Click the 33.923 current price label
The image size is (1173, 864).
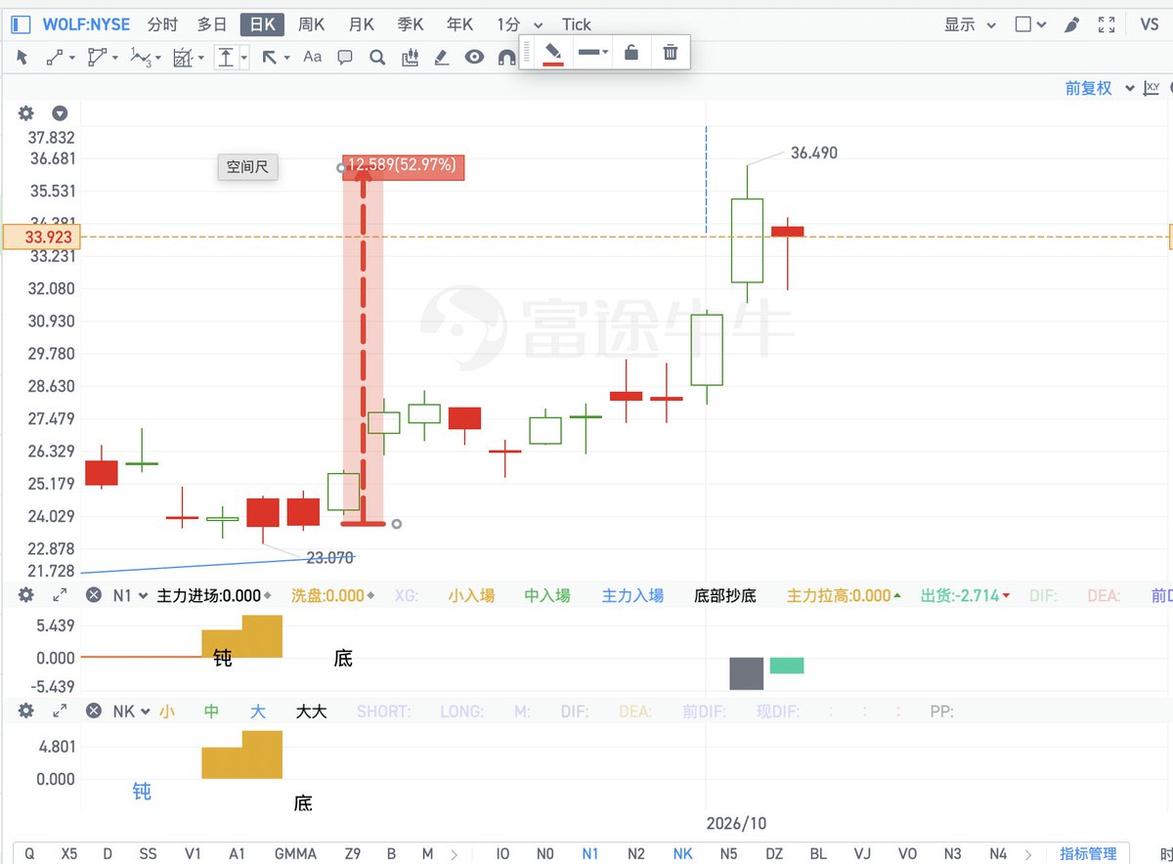pyautogui.click(x=41, y=236)
